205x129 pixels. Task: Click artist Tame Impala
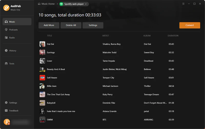109,61
